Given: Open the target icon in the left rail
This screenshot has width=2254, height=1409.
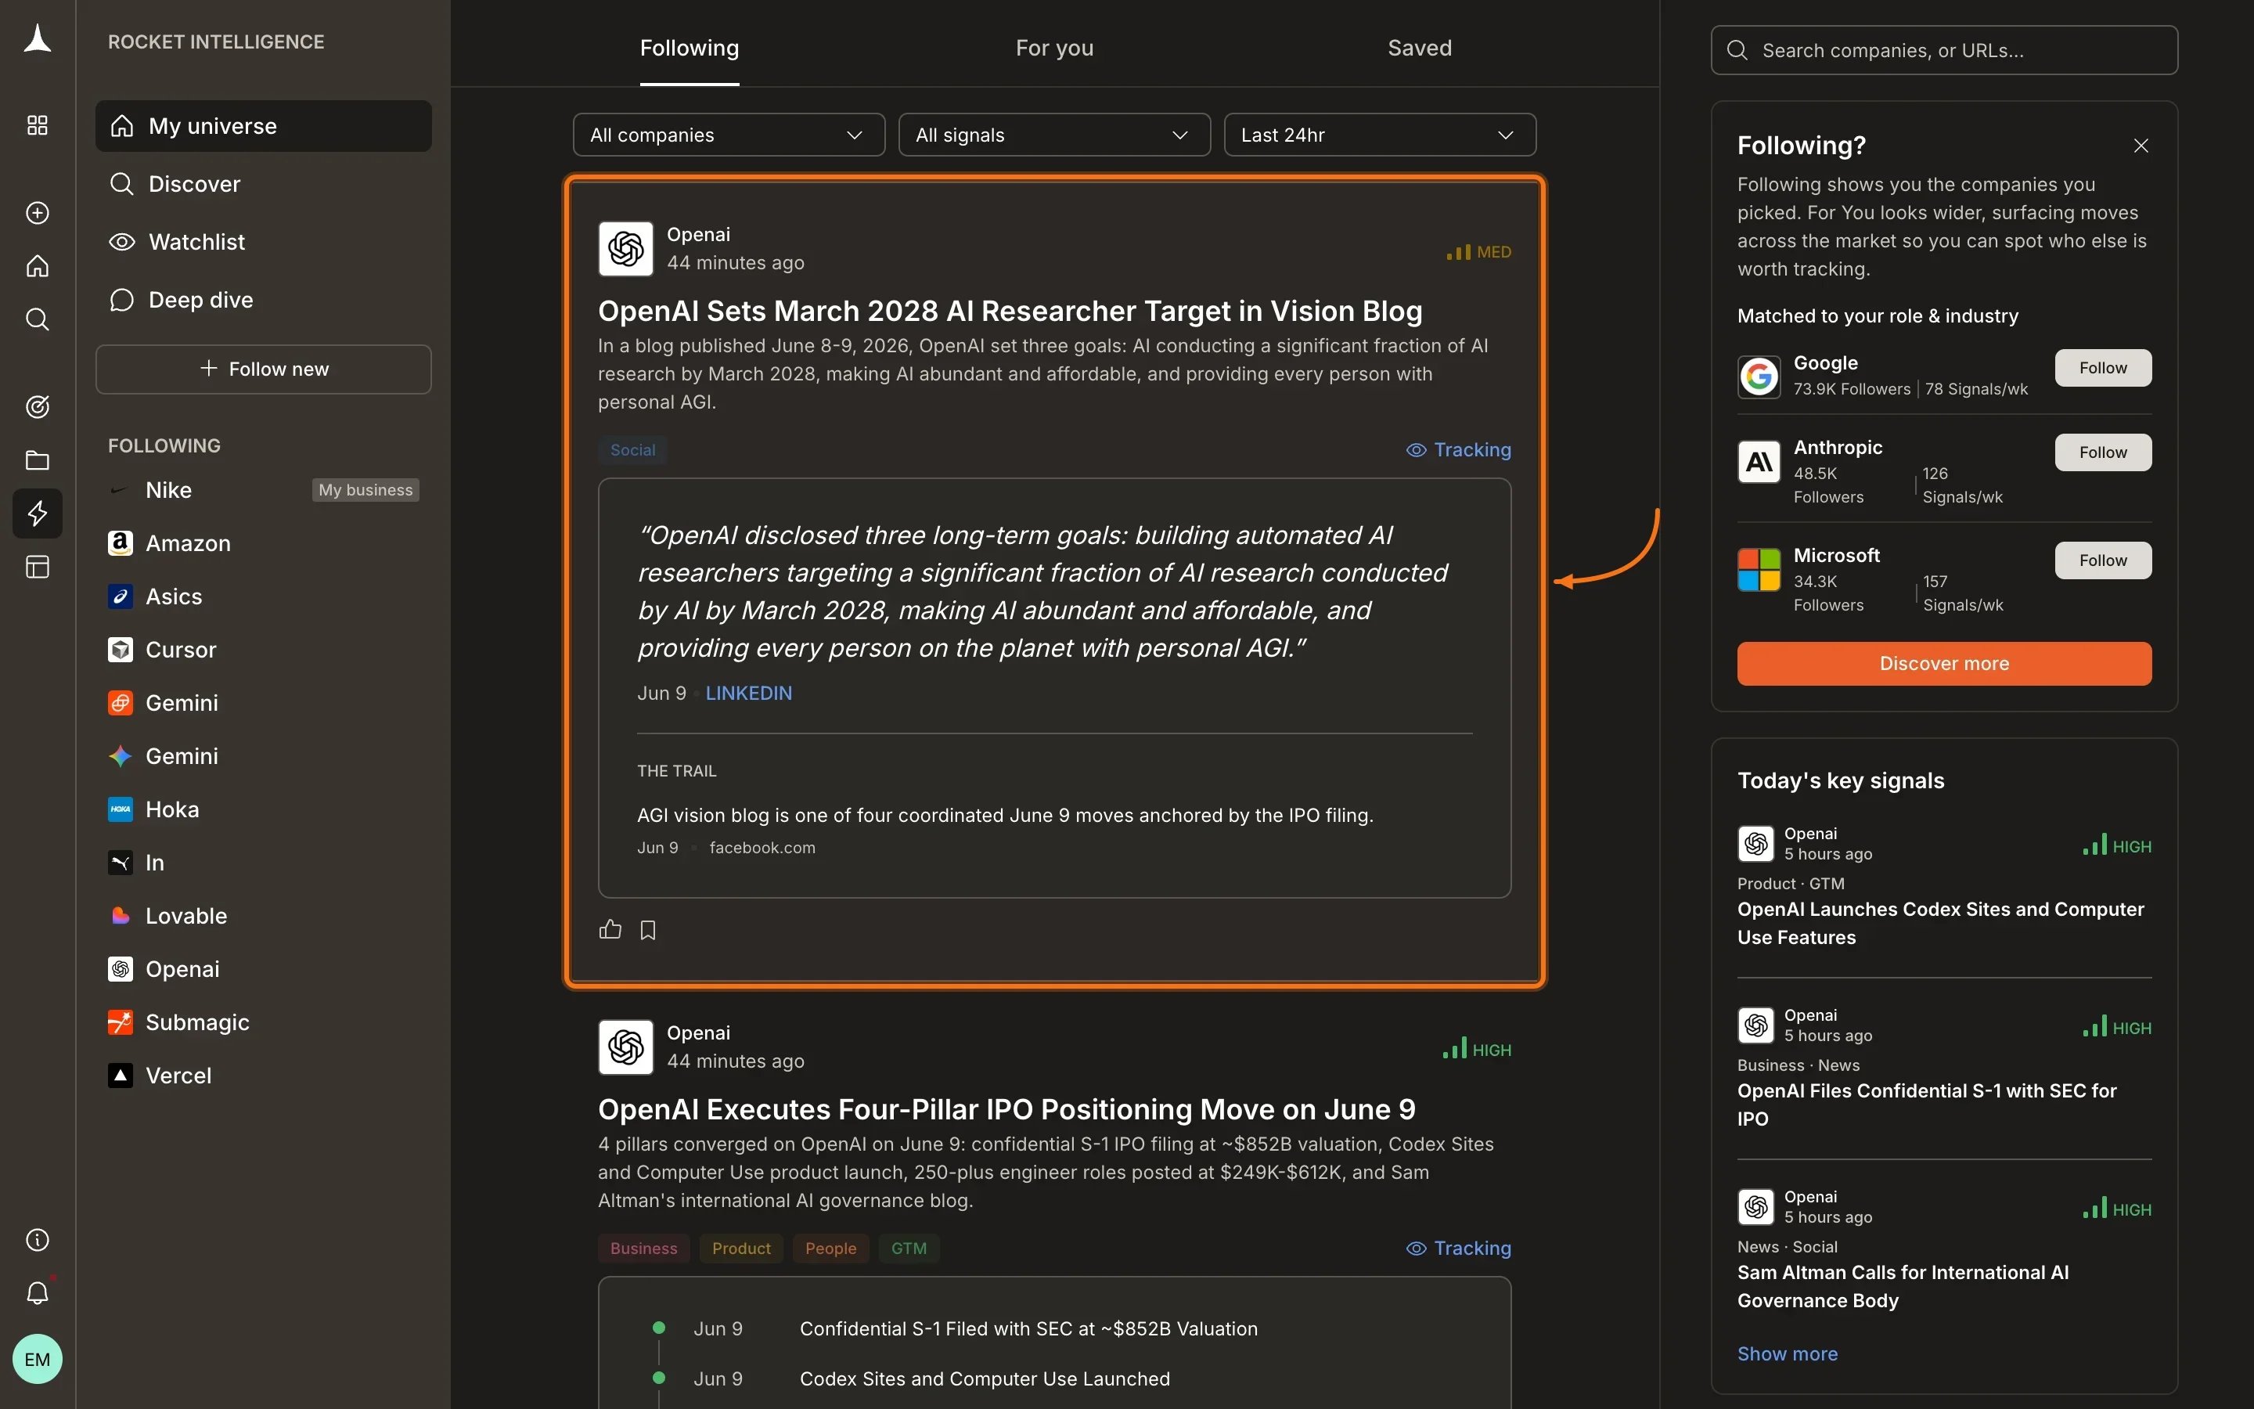Looking at the screenshot, I should click(38, 406).
